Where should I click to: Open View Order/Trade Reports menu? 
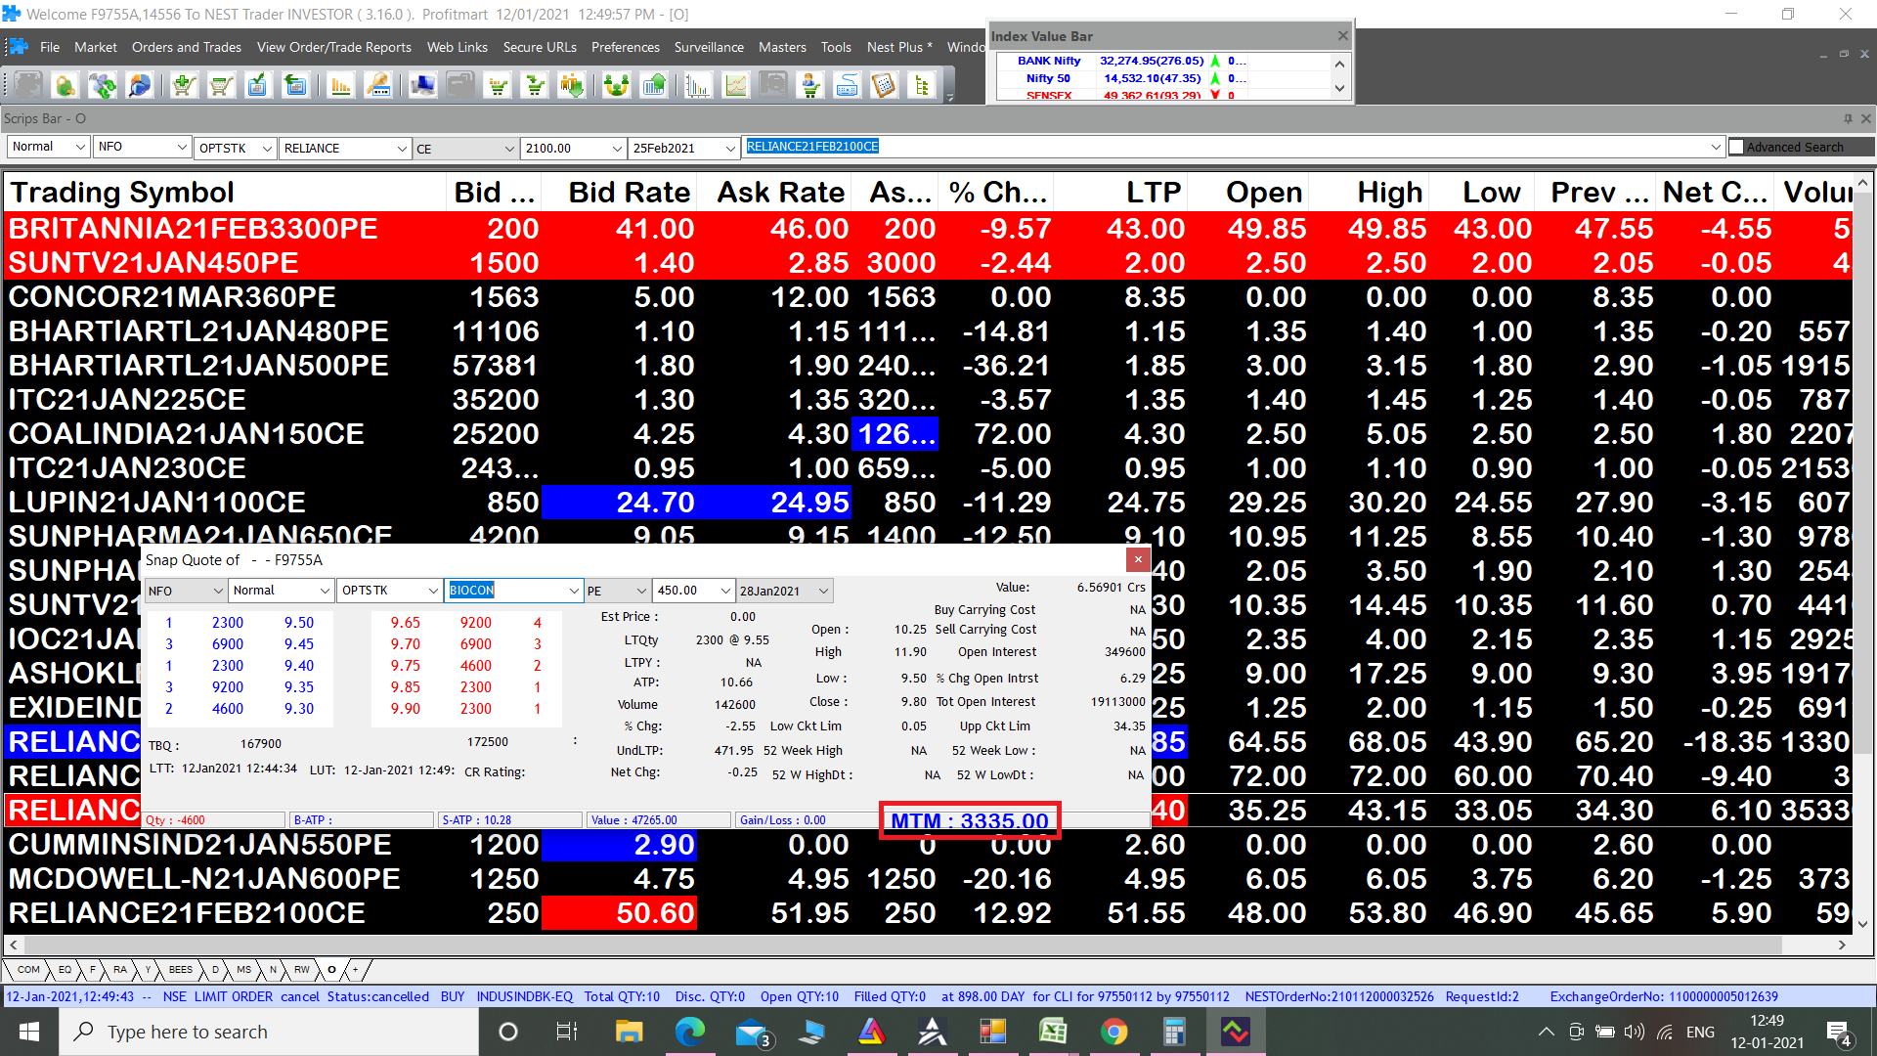click(x=334, y=47)
